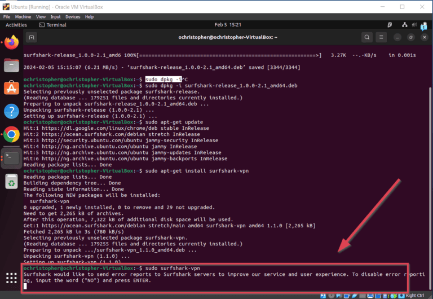433x299 pixels.
Task: Click the terminal vertical scrollbar
Action: [426, 169]
